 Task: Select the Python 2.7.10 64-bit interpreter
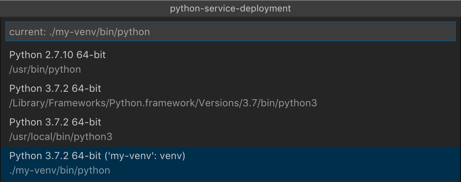(x=230, y=62)
